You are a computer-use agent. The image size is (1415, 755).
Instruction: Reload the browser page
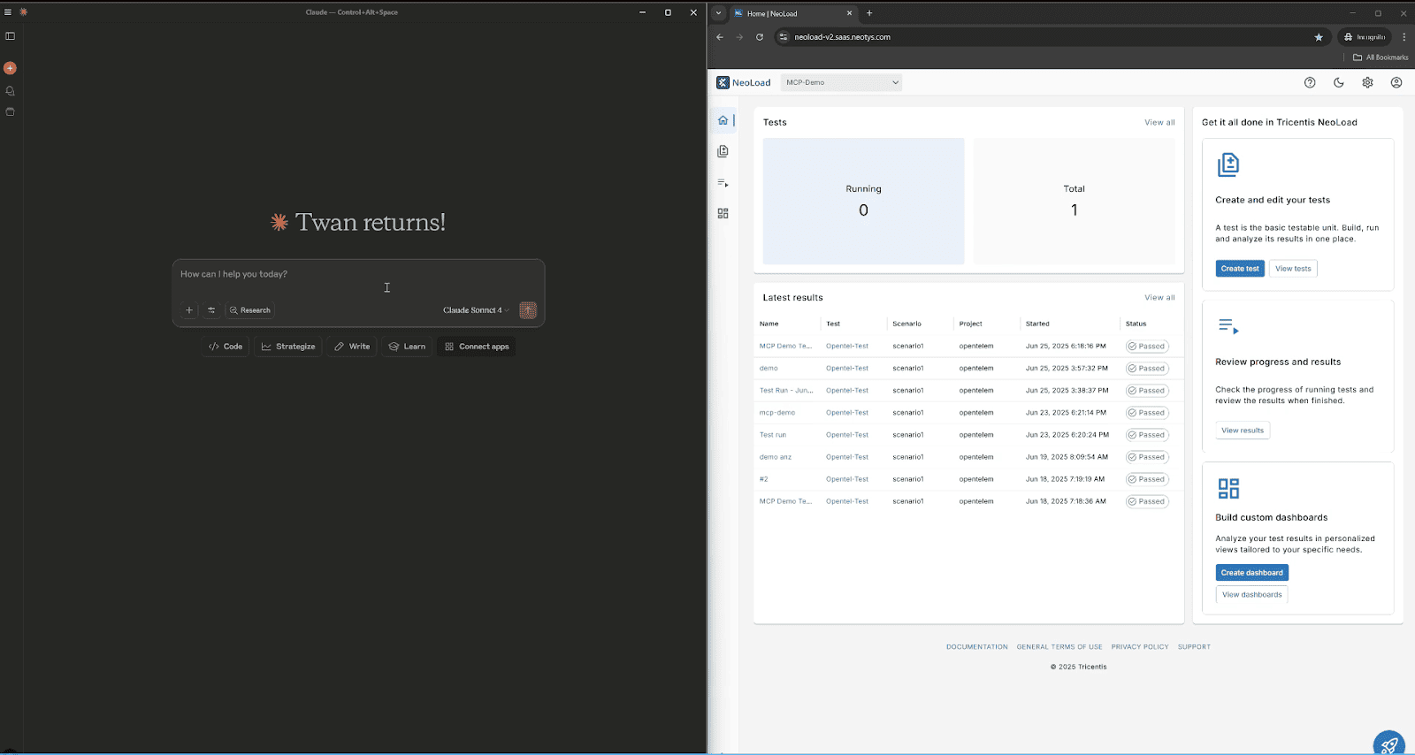click(760, 37)
